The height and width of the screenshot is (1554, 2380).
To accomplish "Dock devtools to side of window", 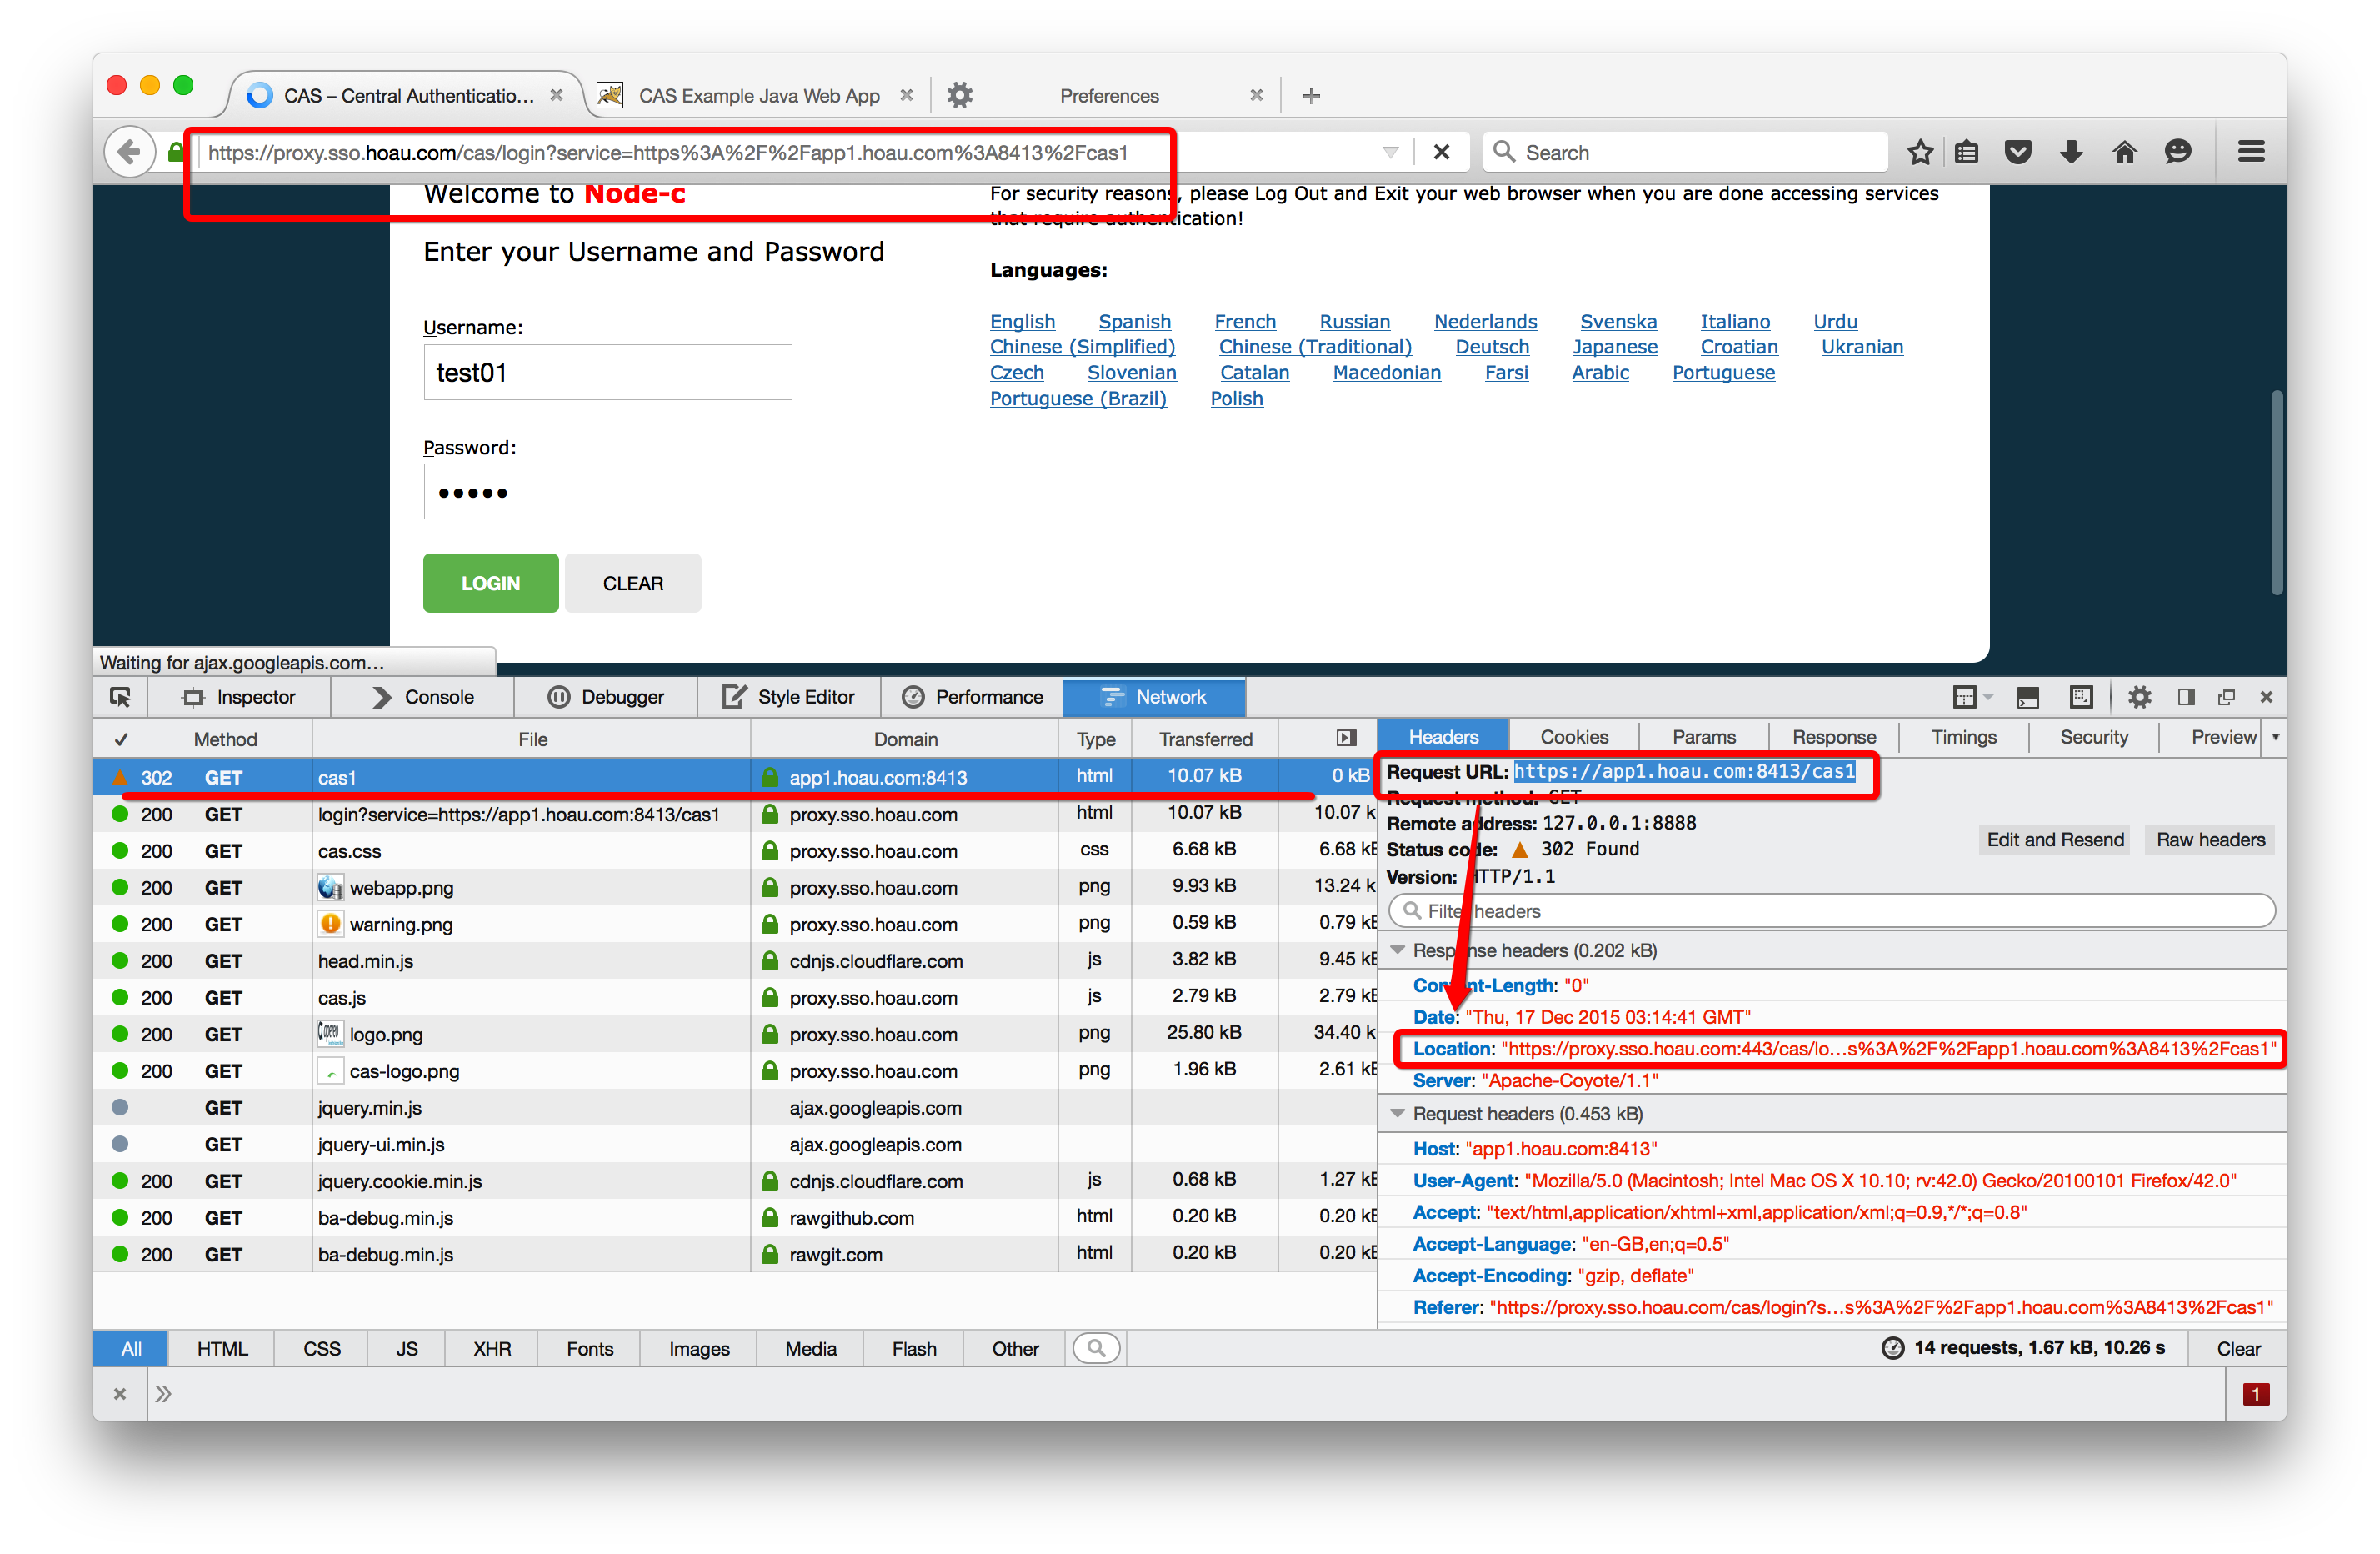I will point(2186,698).
